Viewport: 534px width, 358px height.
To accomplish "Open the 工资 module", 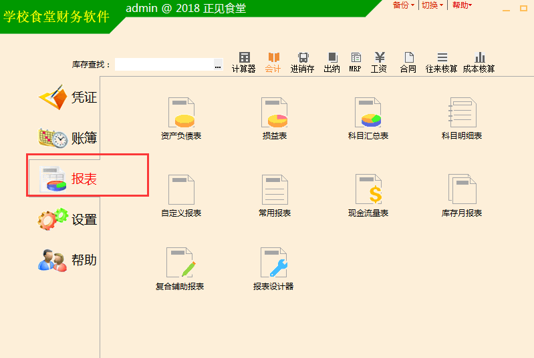I will coord(379,63).
